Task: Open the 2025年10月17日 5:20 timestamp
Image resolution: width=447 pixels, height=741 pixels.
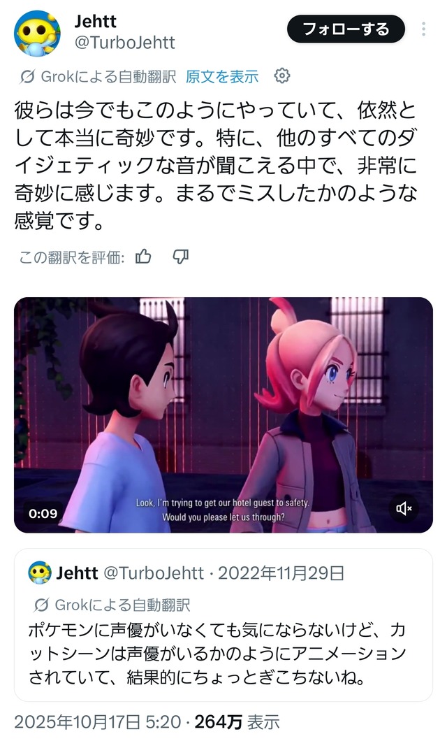Action: (98, 722)
